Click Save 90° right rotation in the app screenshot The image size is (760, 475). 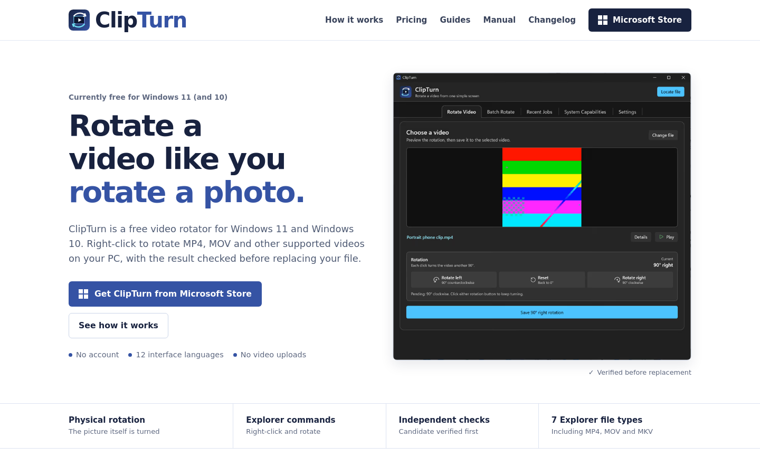(542, 312)
